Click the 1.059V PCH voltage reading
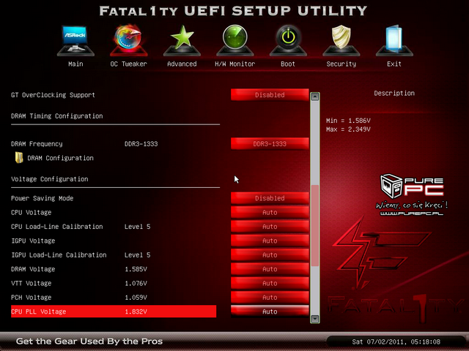The height and width of the screenshot is (351, 469). pyautogui.click(x=136, y=298)
